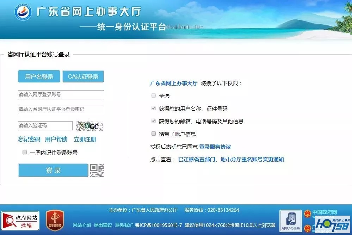Switch to the CA认证登录 tab
The width and height of the screenshot is (352, 235).
(x=83, y=76)
